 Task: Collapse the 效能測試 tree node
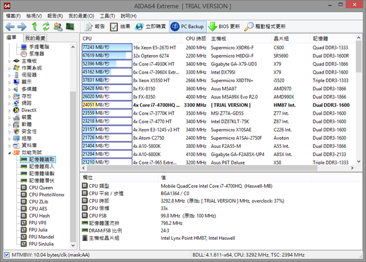[x=10, y=153]
